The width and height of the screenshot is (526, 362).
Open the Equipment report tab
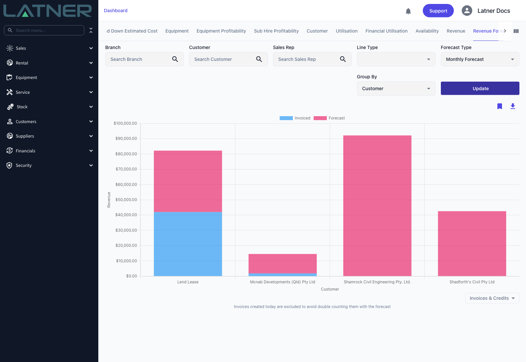[x=177, y=31]
